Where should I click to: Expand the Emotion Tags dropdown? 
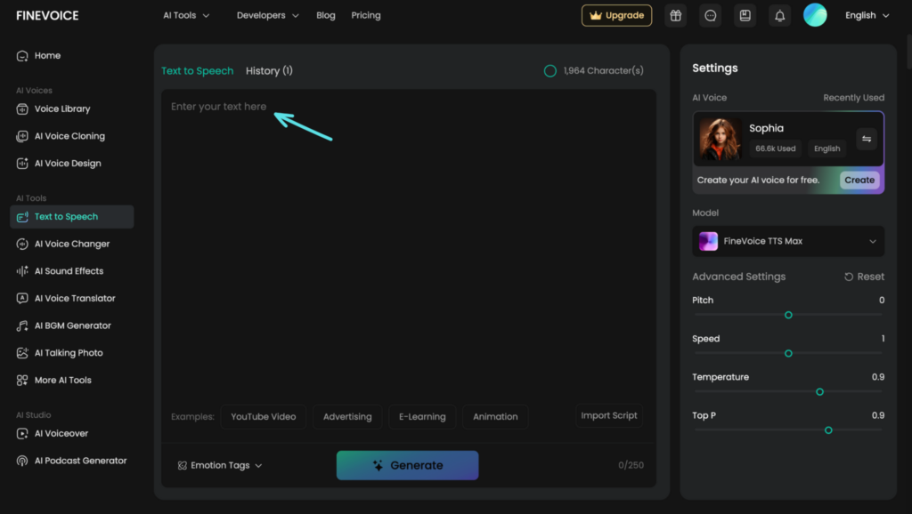coord(220,465)
